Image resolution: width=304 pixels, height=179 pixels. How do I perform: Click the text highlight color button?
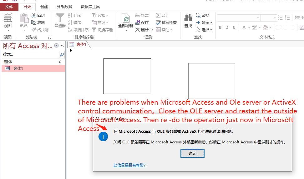coord(255,27)
